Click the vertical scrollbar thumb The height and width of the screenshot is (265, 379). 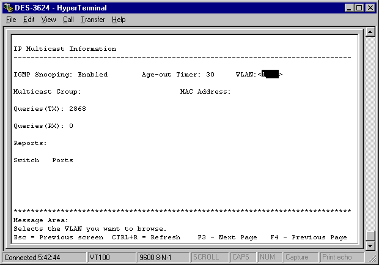click(369, 236)
